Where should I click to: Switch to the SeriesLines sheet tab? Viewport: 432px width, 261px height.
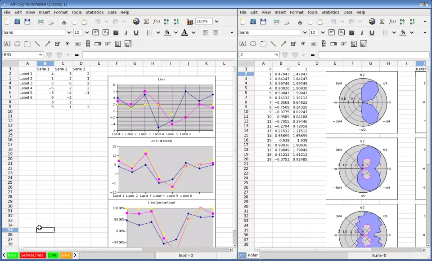32,255
